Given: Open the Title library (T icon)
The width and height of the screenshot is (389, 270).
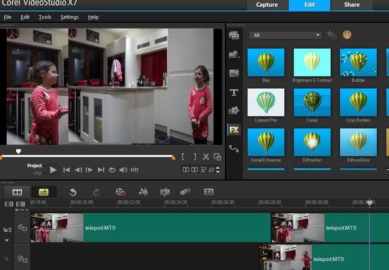Looking at the screenshot, I should tap(234, 92).
